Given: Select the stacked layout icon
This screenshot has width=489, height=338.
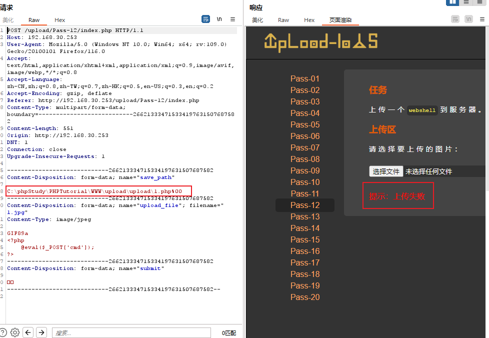Looking at the screenshot, I should tap(466, 2).
